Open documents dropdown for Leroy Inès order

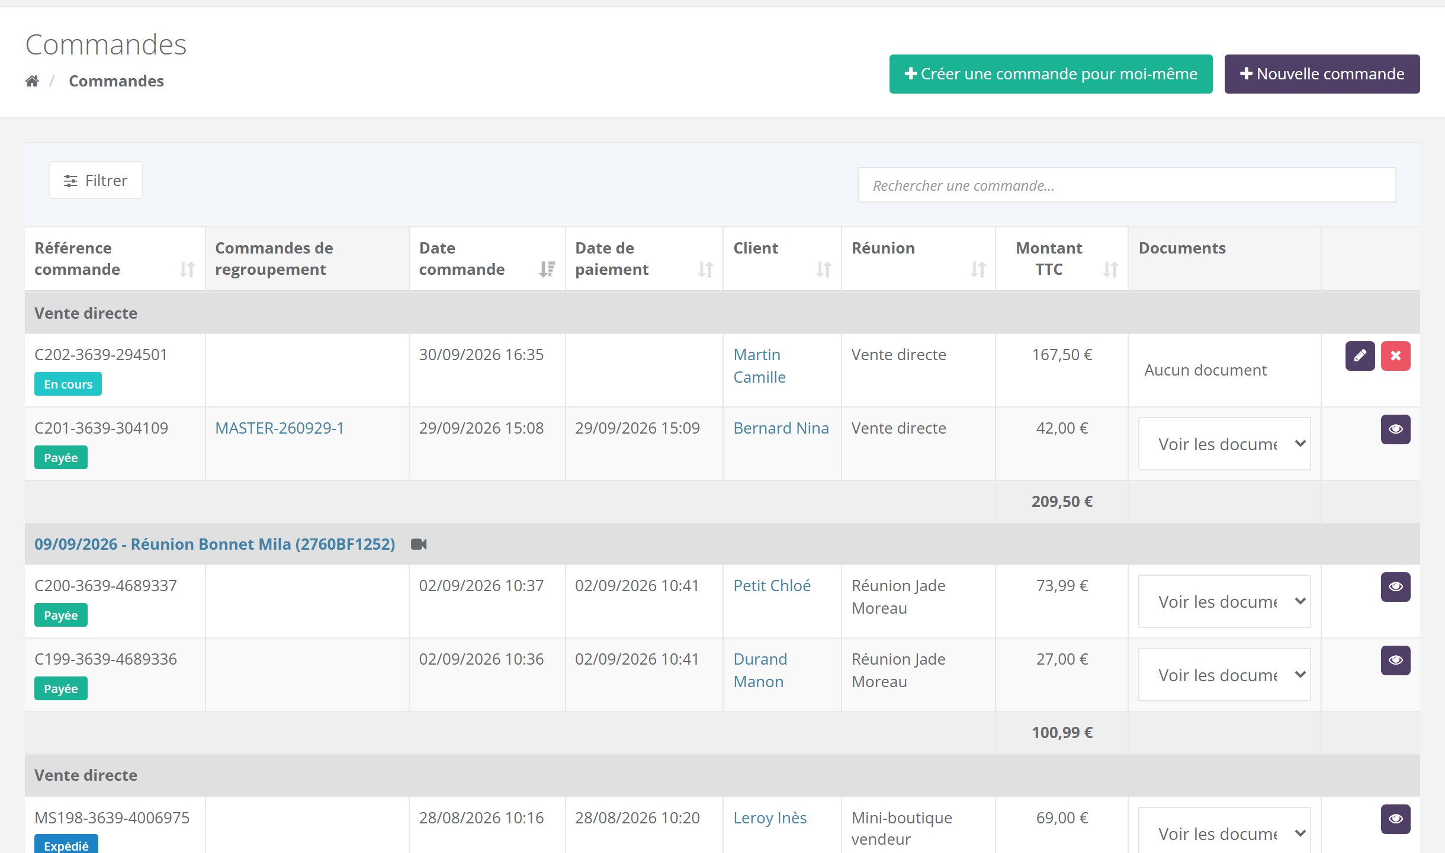point(1224,830)
